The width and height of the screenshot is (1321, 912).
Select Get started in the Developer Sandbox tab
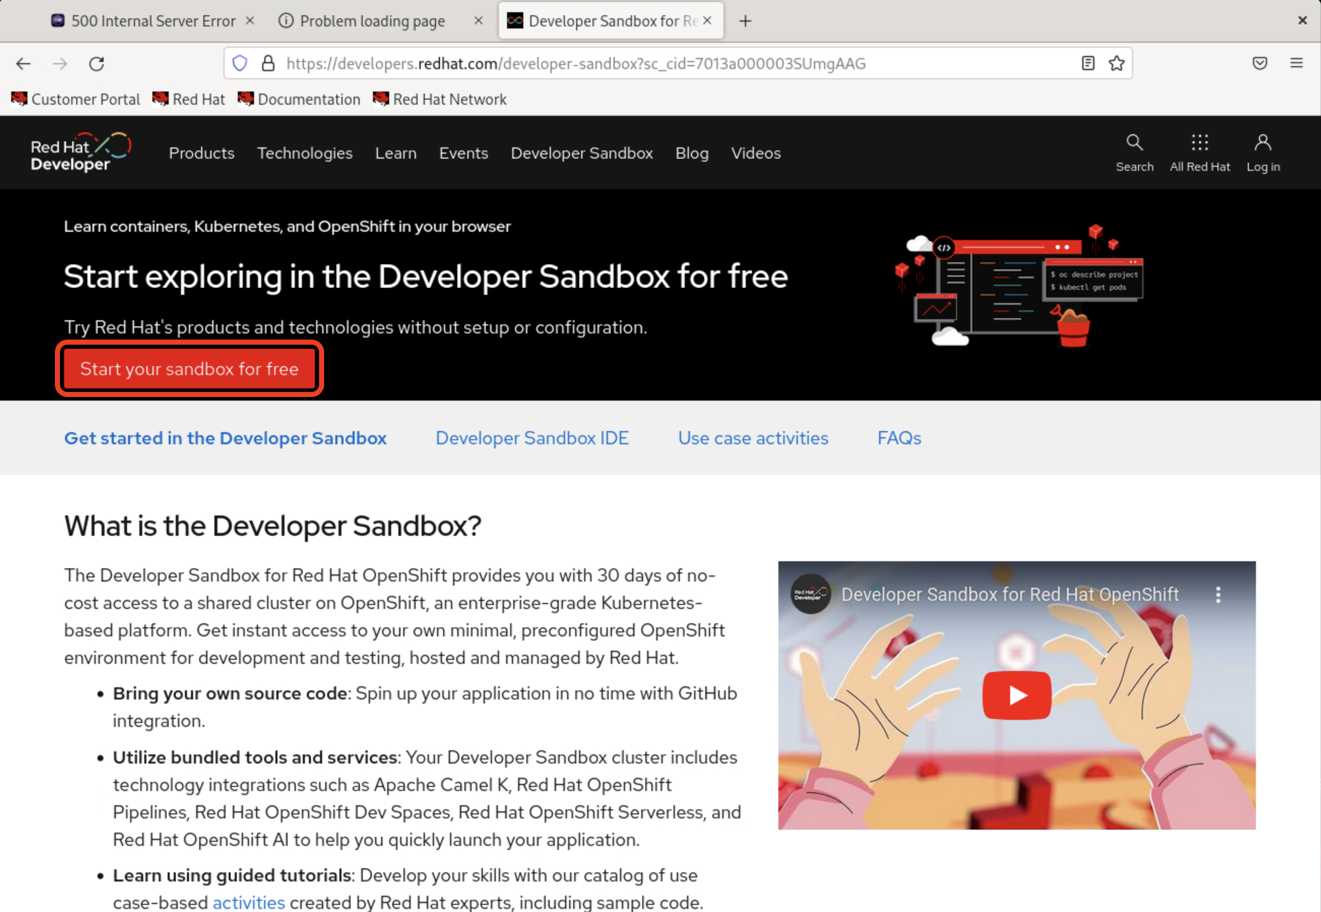[x=225, y=438]
